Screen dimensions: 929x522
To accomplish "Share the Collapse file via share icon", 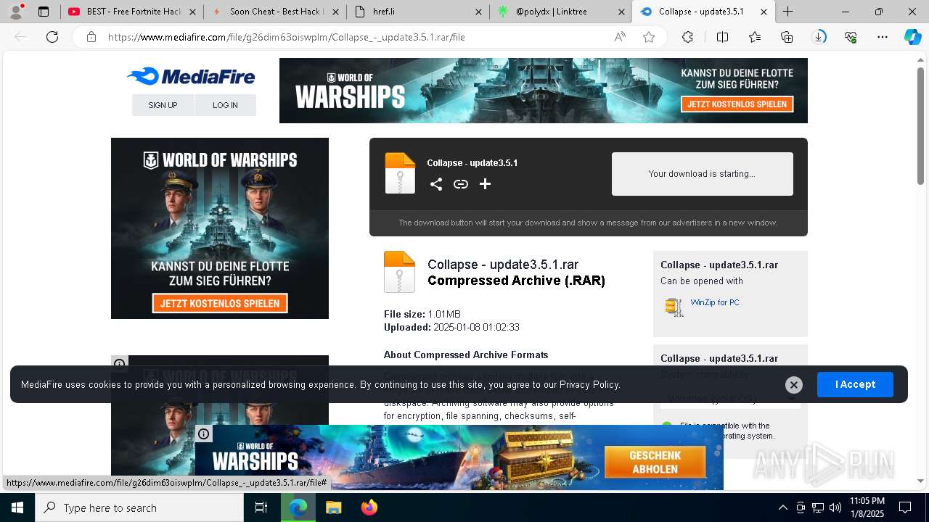I will [x=435, y=184].
